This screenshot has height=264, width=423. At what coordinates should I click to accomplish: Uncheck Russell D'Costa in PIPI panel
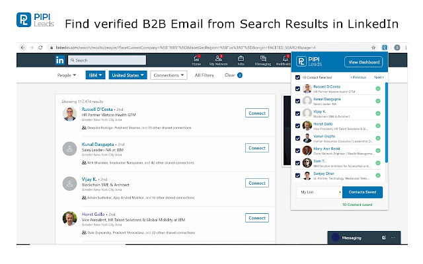click(297, 88)
